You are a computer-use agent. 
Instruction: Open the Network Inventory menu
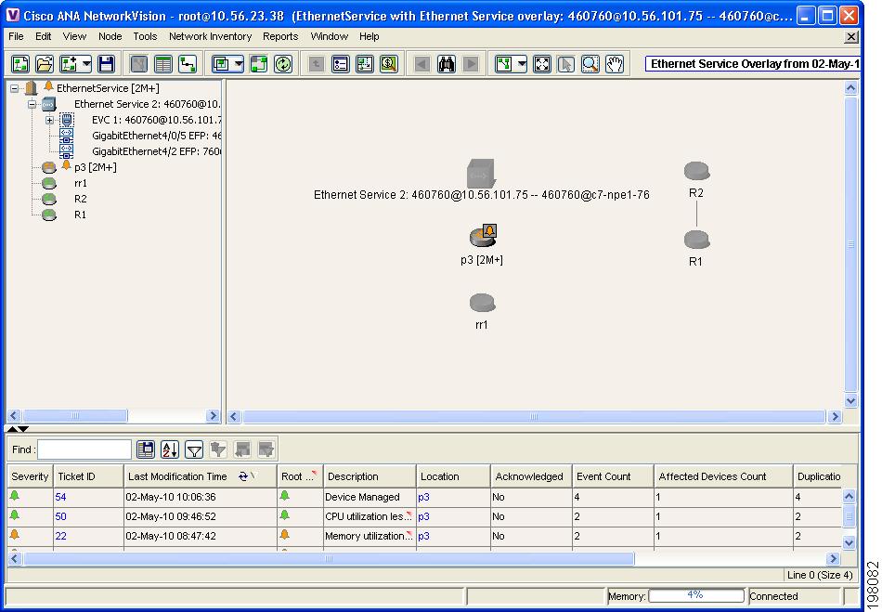click(x=211, y=36)
